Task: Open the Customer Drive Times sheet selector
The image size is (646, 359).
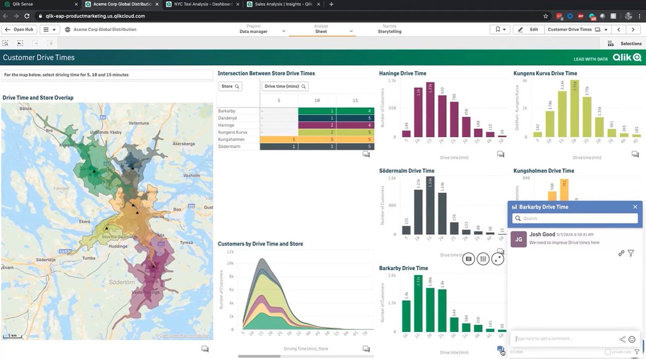Action: (578, 30)
